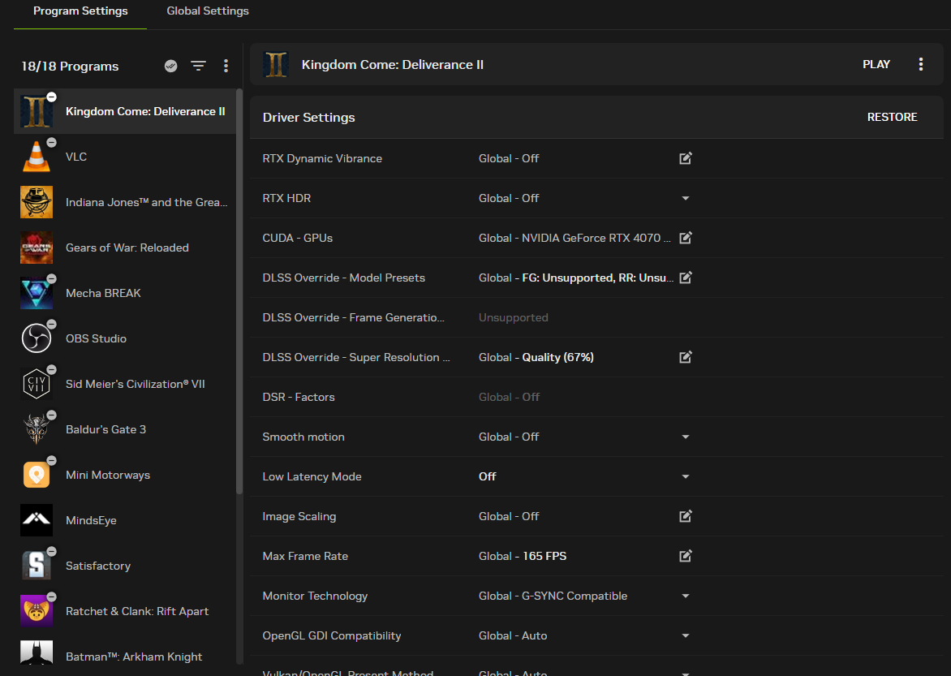Click the "Image Scaling" label
The image size is (951, 676).
[299, 516]
